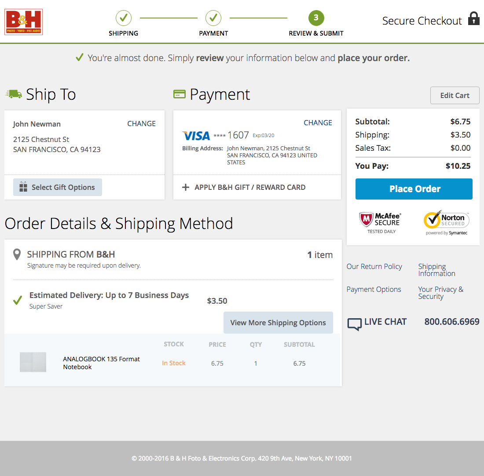Click the Ship To truck icon

click(14, 94)
